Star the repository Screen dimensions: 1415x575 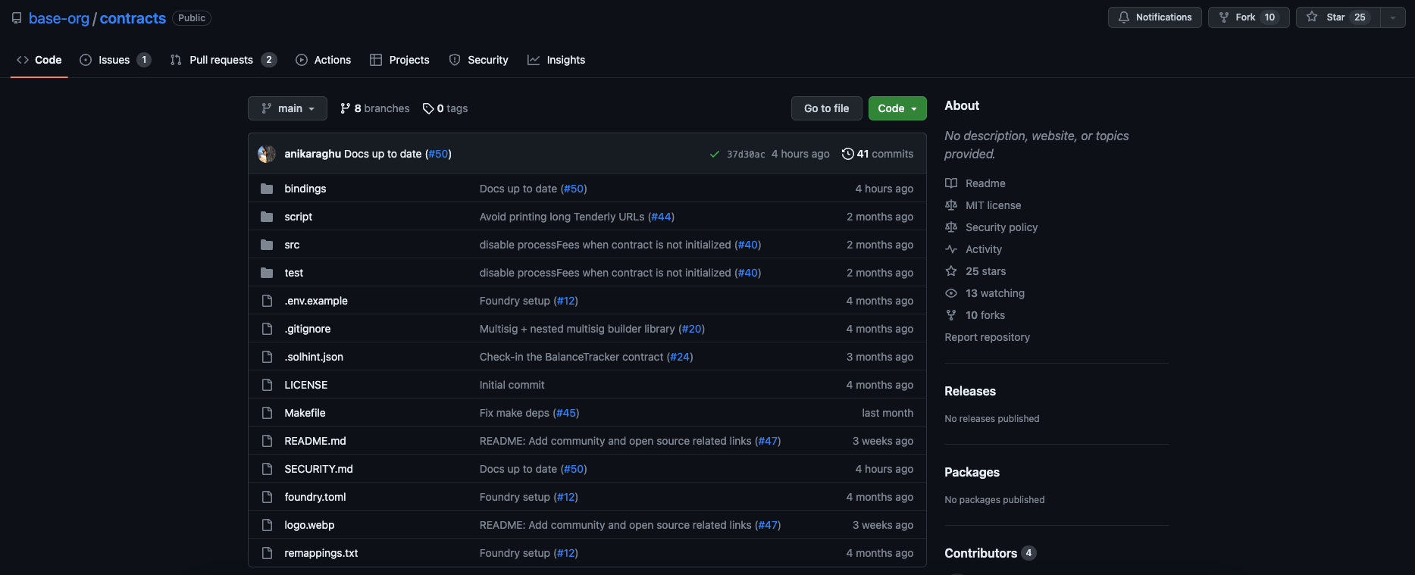pos(1338,17)
